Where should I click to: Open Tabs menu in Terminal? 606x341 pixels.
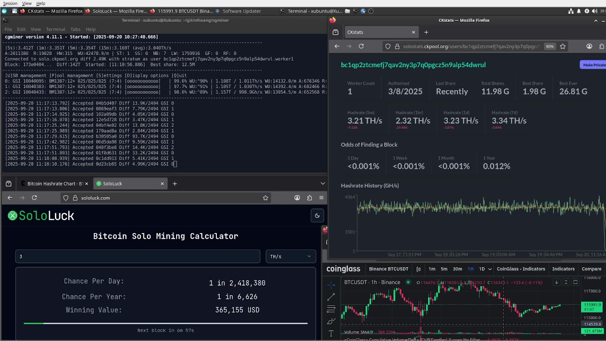click(x=75, y=29)
